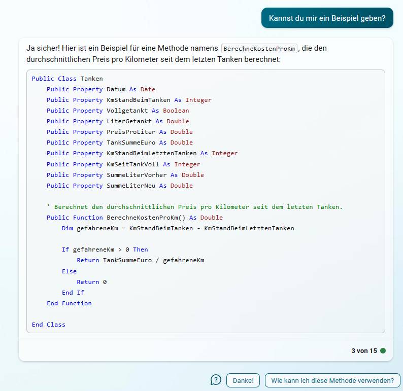Click the 'PreisProLiter As Double' property line
The image size is (403, 391).
coord(120,132)
